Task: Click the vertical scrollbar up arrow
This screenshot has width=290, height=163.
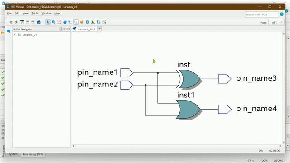Action: 284,33
